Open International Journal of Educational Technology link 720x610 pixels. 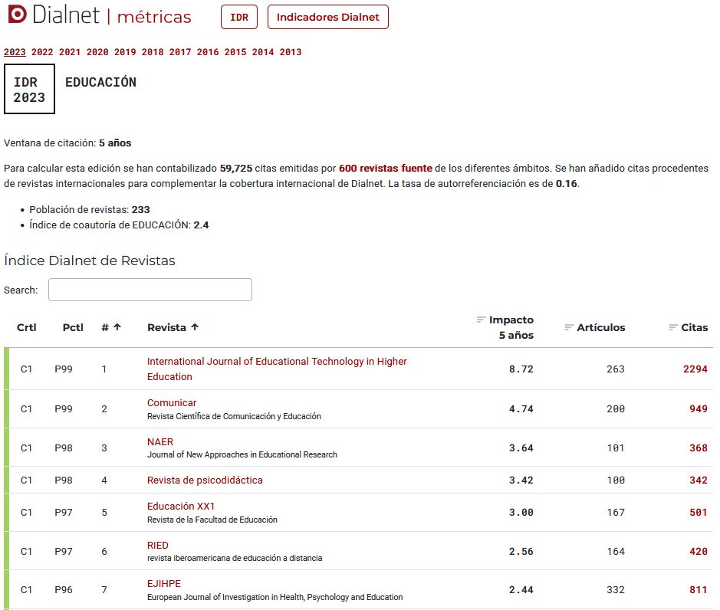coord(277,369)
